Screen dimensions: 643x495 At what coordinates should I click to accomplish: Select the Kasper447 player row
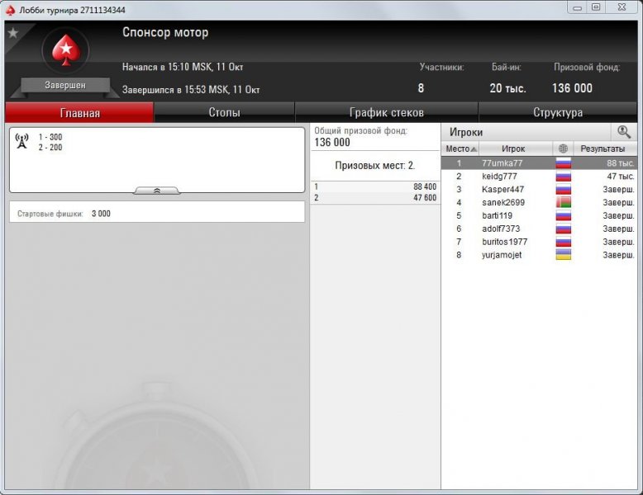click(502, 190)
